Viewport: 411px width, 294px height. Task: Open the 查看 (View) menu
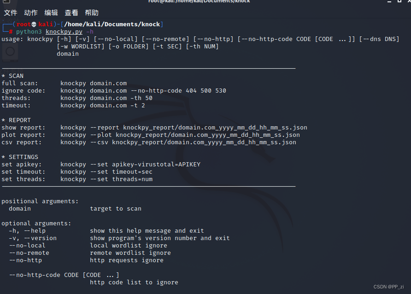click(x=71, y=12)
